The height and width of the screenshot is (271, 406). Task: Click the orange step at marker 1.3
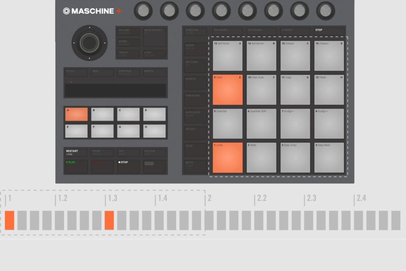109,220
